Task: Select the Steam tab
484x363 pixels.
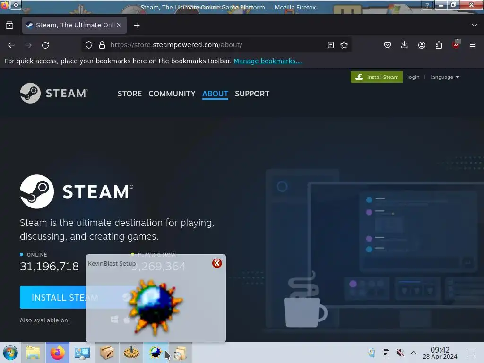Action: tap(74, 25)
